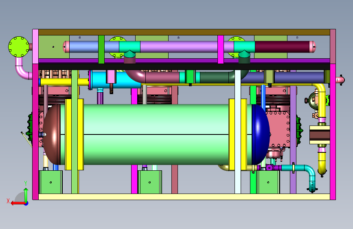Select the olive brown top frame beam
The image size is (353, 229).
coord(184,32)
